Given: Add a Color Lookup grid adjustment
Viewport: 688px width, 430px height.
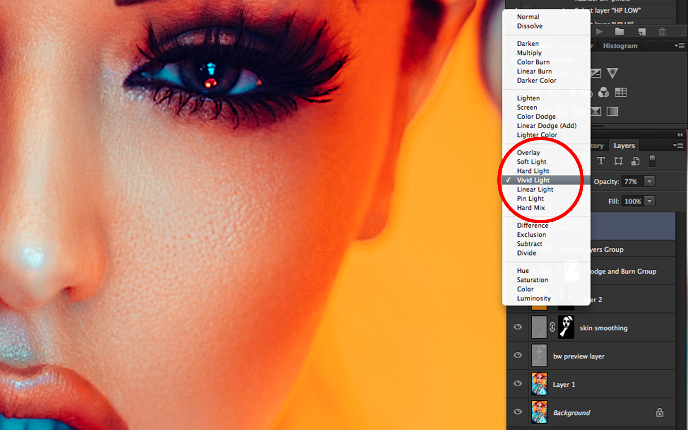Looking at the screenshot, I should [x=621, y=92].
